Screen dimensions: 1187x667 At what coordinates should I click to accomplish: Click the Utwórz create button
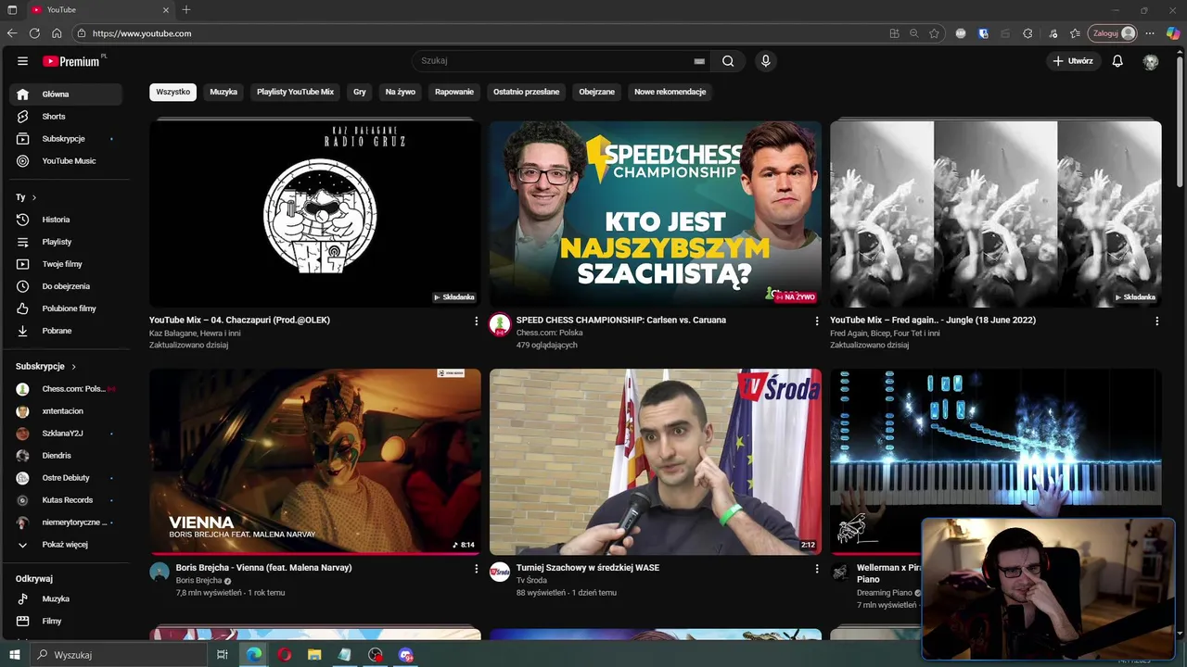(x=1073, y=61)
